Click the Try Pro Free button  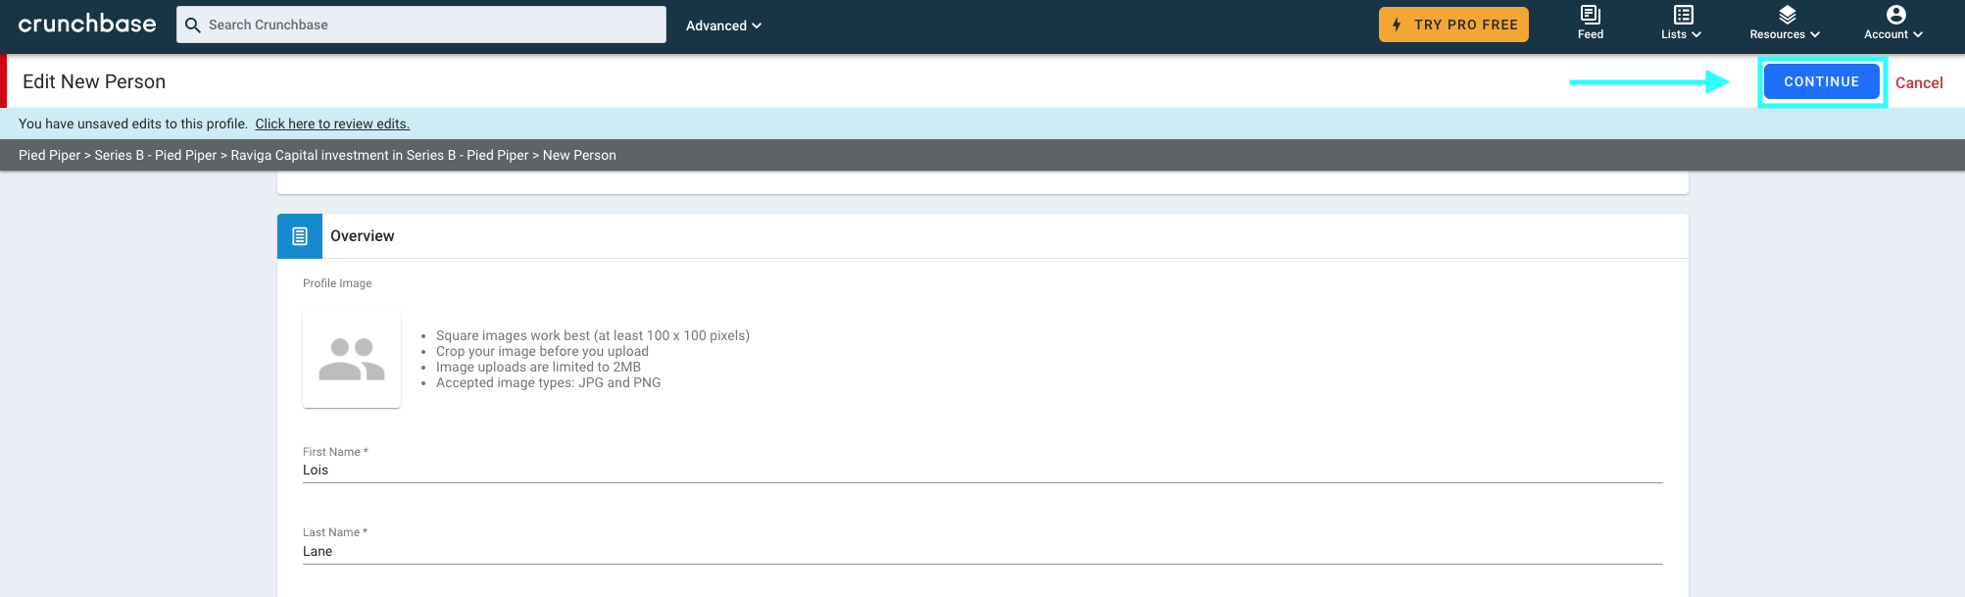[x=1453, y=25]
